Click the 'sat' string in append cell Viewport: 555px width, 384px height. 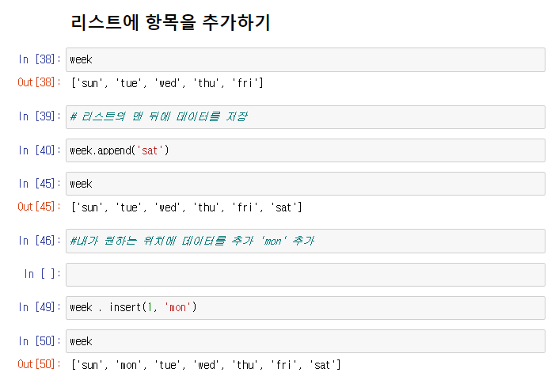pyautogui.click(x=150, y=150)
